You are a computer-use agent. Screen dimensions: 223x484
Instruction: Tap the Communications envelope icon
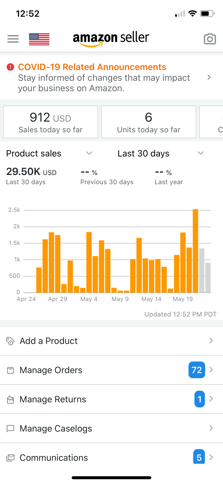[x=10, y=458]
